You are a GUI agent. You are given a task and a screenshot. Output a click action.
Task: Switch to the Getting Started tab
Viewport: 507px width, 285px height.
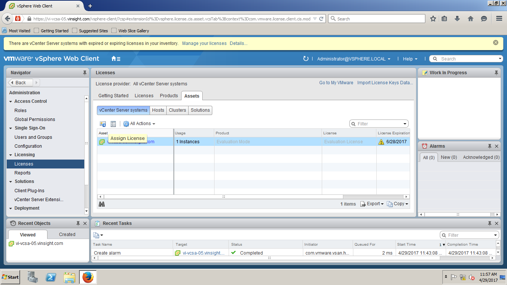(113, 96)
